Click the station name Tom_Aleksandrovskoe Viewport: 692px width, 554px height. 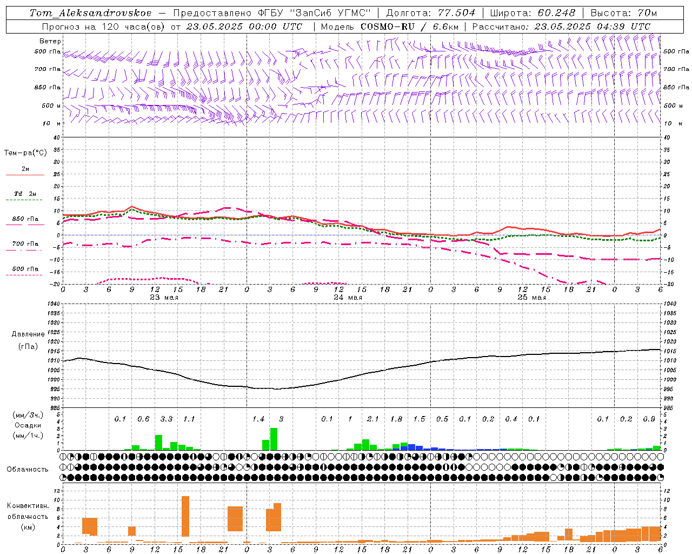tap(90, 13)
